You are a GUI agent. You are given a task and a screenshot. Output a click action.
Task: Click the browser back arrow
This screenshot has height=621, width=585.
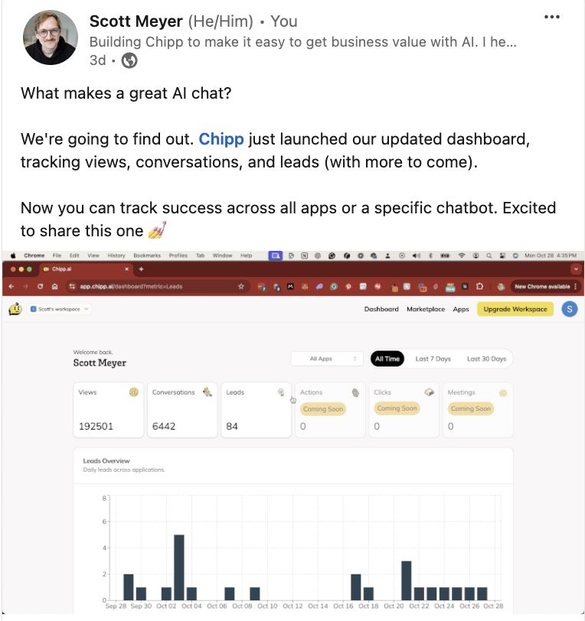pyautogui.click(x=11, y=286)
